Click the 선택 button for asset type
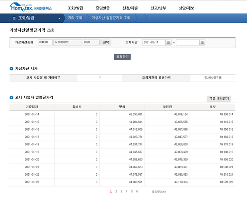247x198 pixels. [106, 42]
